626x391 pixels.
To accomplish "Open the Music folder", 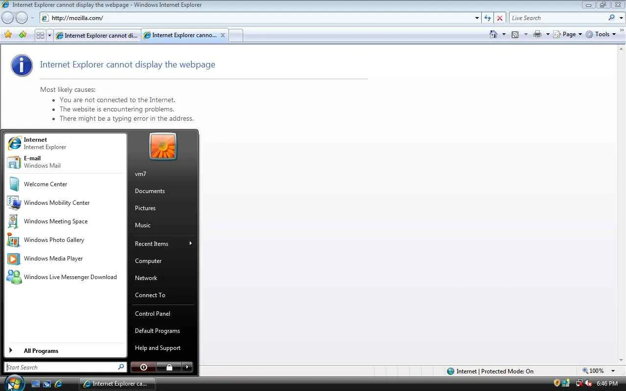I will click(x=163, y=225).
